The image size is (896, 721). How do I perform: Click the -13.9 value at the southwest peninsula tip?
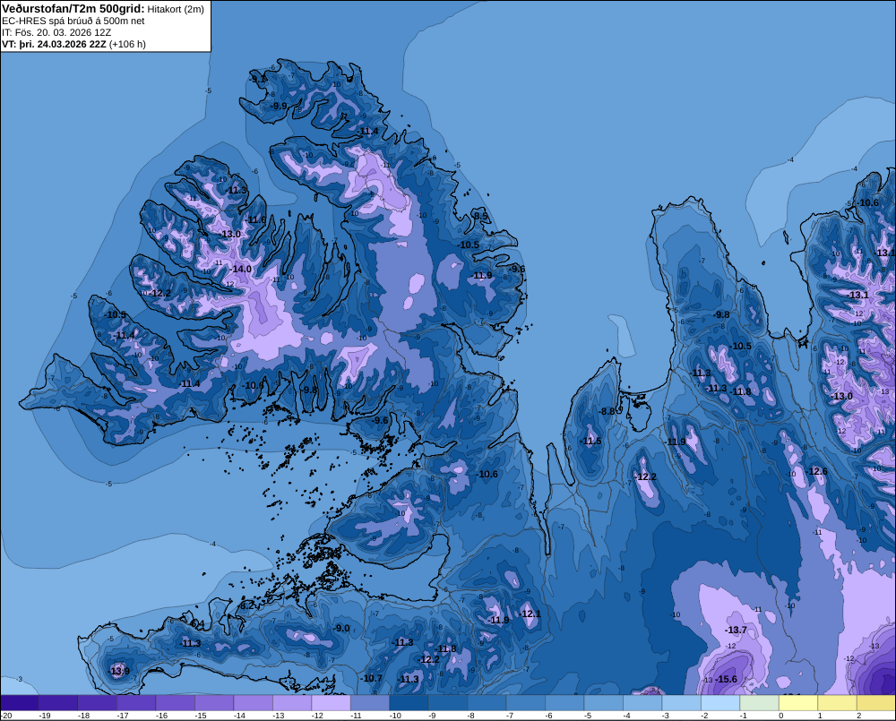(x=119, y=671)
